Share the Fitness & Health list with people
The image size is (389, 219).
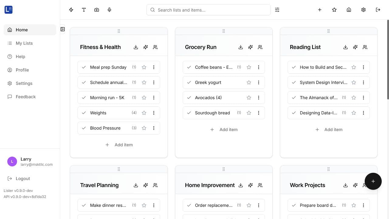155,47
